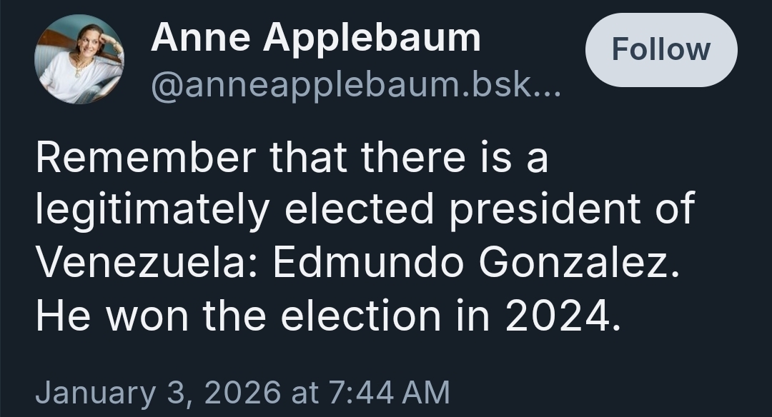772x417 pixels.
Task: Click the word "legitimately" in the post
Action: point(152,211)
